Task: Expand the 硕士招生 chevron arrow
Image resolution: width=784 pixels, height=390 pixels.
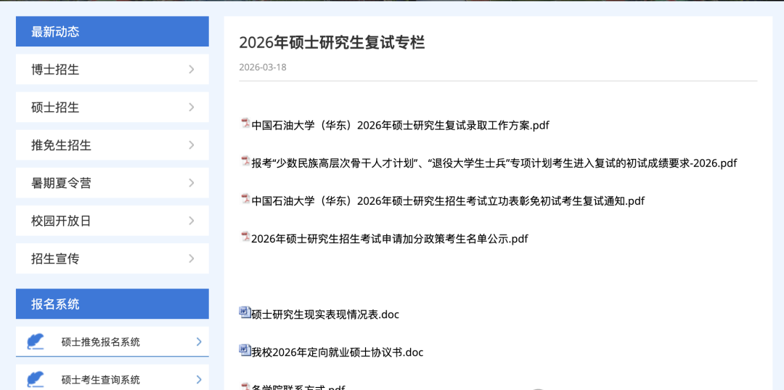Action: 192,107
